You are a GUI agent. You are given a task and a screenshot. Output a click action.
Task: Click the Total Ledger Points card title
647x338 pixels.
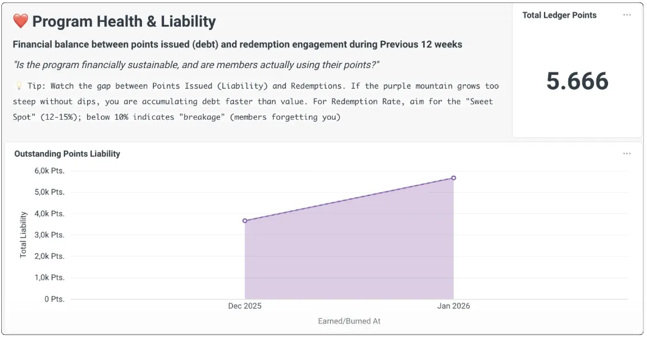(x=559, y=15)
